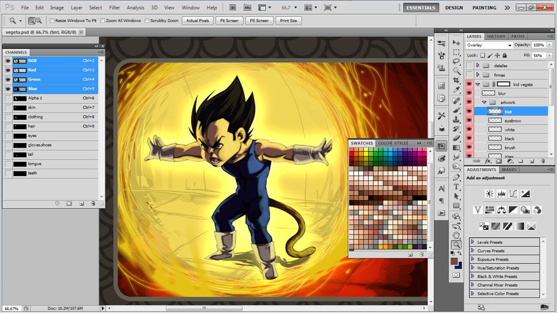
Task: Enable Resize Windows To Fit checkbox
Action: click(52, 21)
